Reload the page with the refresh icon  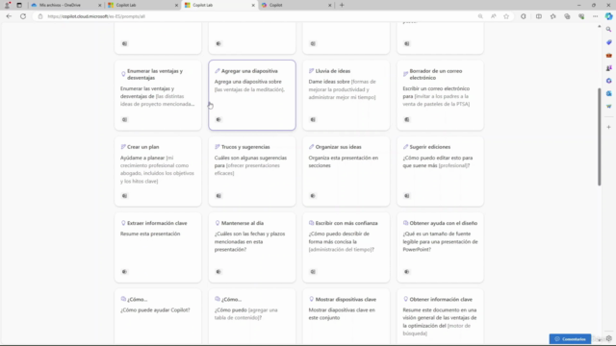coord(23,16)
